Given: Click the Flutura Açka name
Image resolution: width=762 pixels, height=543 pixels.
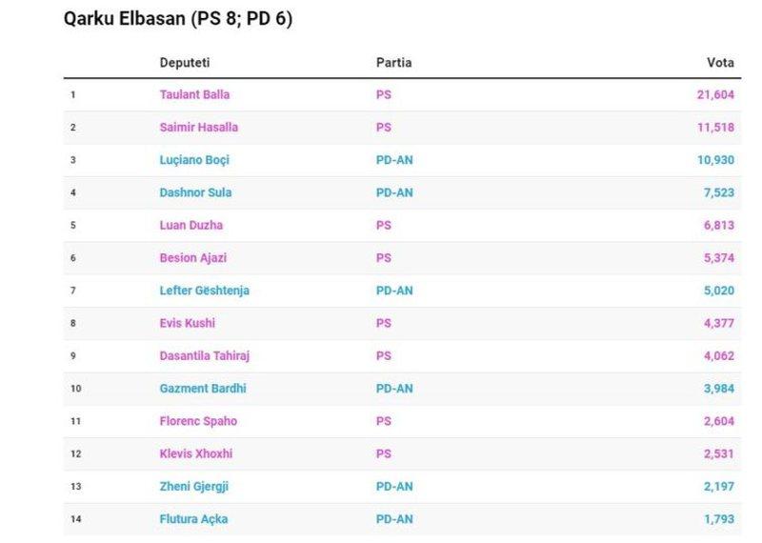Looking at the screenshot, I should [193, 519].
